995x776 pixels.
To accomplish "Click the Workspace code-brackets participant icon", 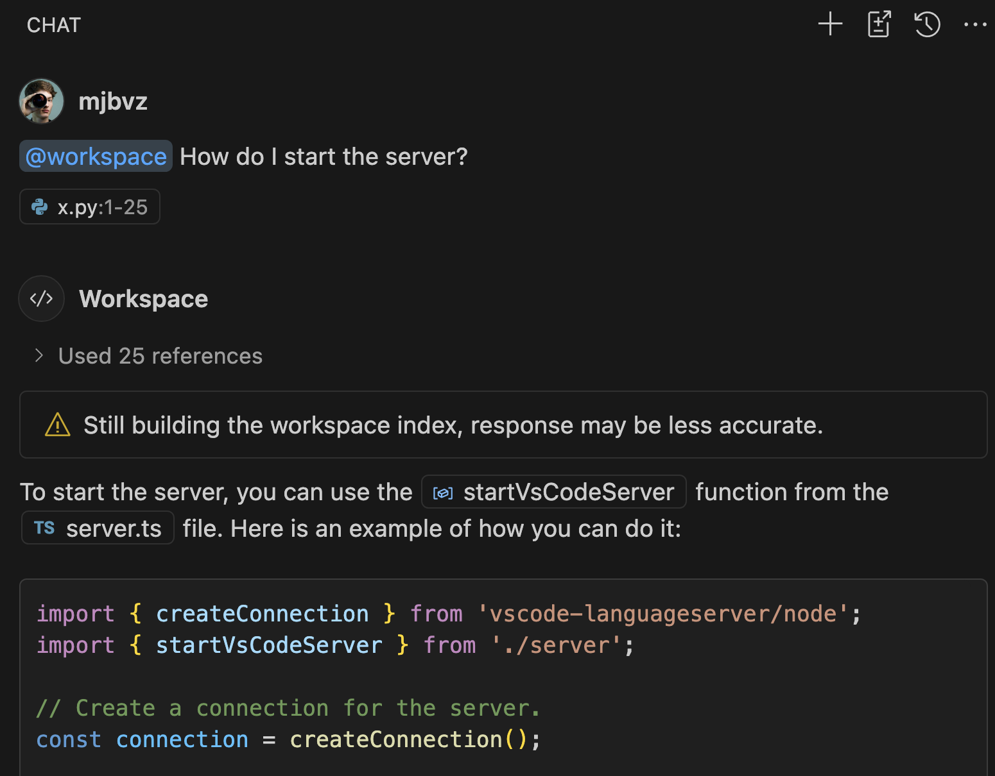I will (x=42, y=299).
